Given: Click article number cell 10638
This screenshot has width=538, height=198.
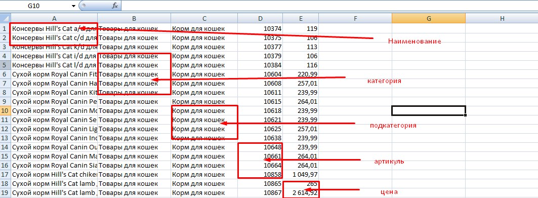Looking at the screenshot, I should point(261,138).
